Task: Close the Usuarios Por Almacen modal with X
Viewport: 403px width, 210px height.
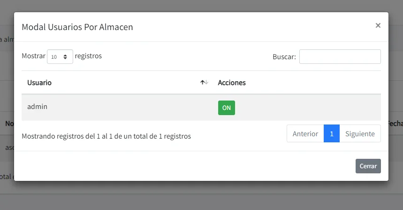Action: [x=378, y=25]
